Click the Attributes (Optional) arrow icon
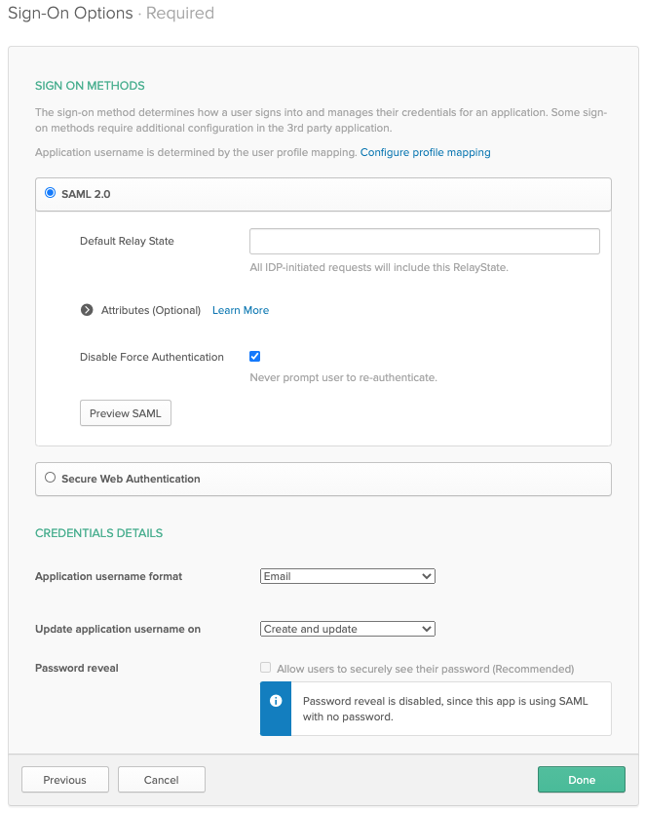Screen dimensions: 645x813 [87, 310]
